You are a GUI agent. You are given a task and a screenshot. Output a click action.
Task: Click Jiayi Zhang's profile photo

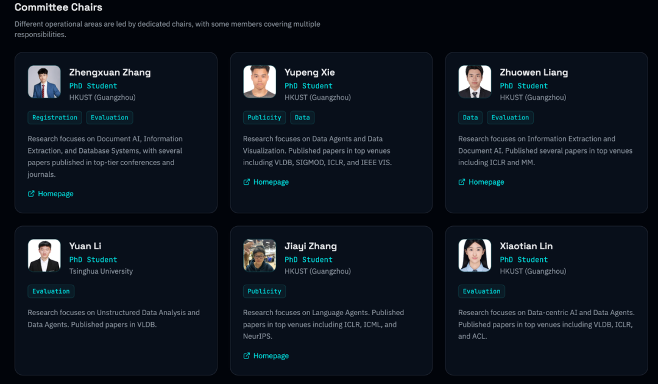(x=260, y=255)
